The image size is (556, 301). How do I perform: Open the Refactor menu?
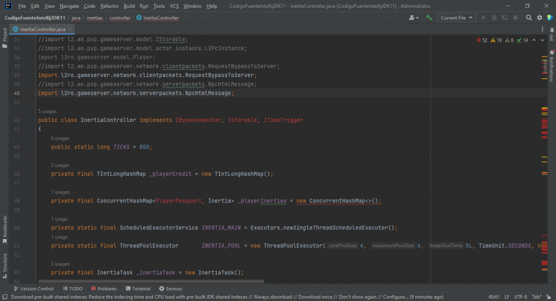(x=110, y=6)
